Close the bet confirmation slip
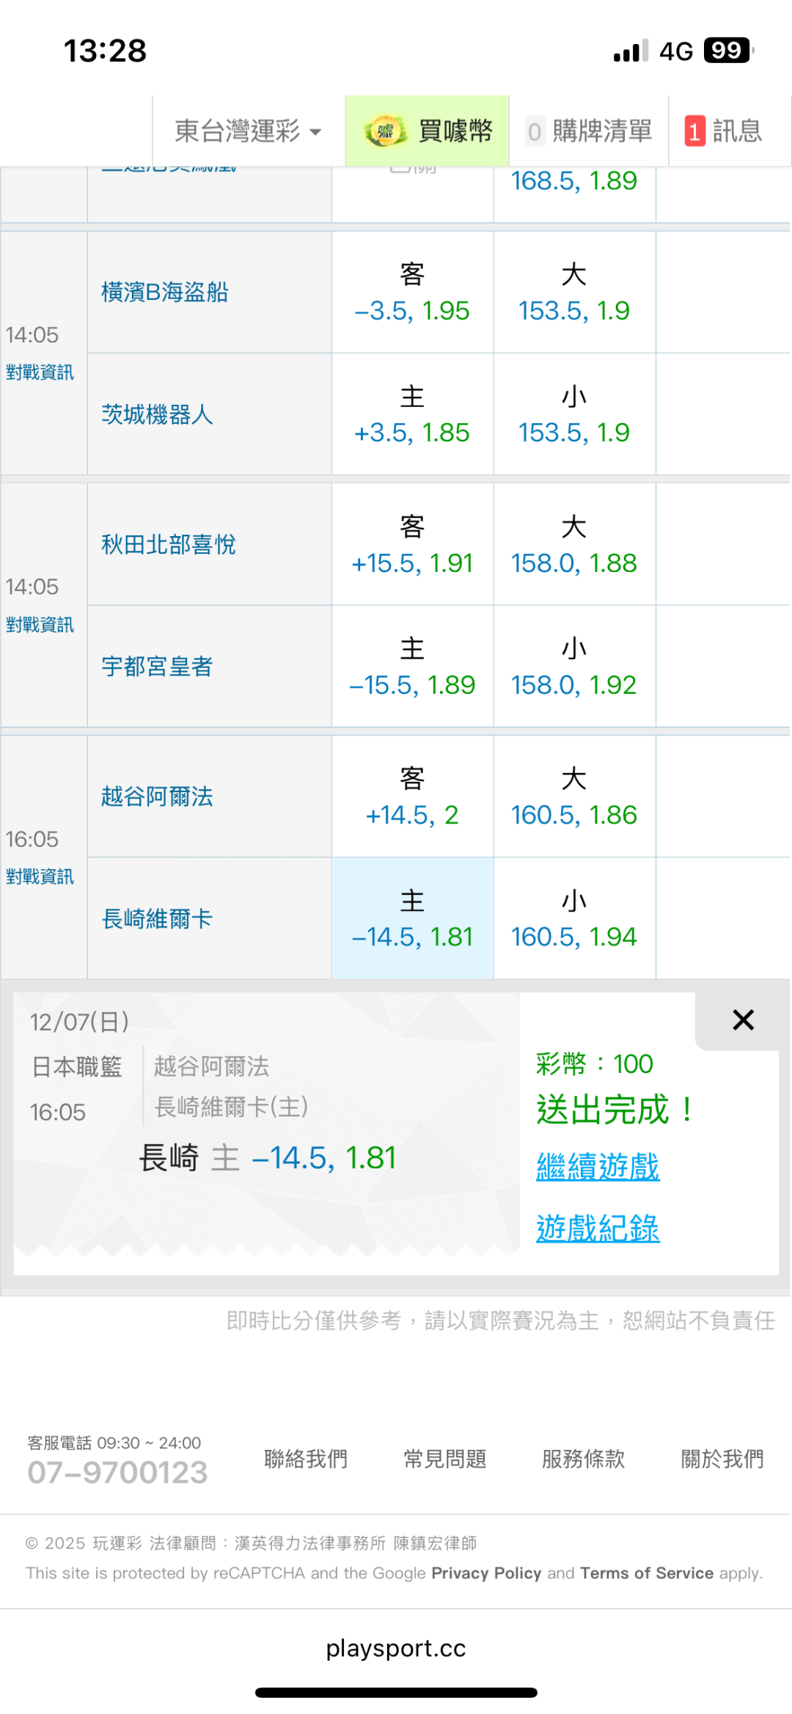792x1714 pixels. click(x=743, y=1020)
